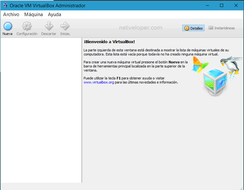This screenshot has width=244, height=190.
Task: Switch to the Detalles view
Action: coord(193,28)
